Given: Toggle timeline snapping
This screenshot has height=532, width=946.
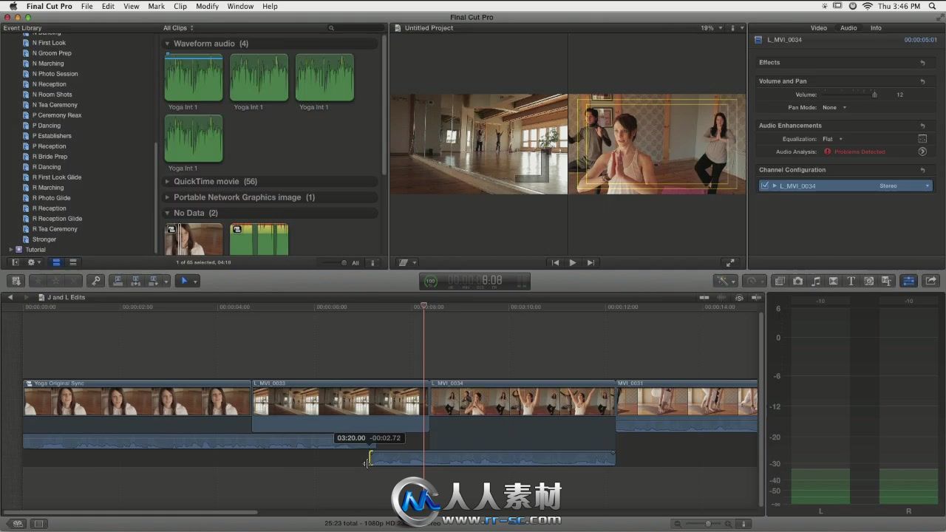Looking at the screenshot, I should coord(755,297).
